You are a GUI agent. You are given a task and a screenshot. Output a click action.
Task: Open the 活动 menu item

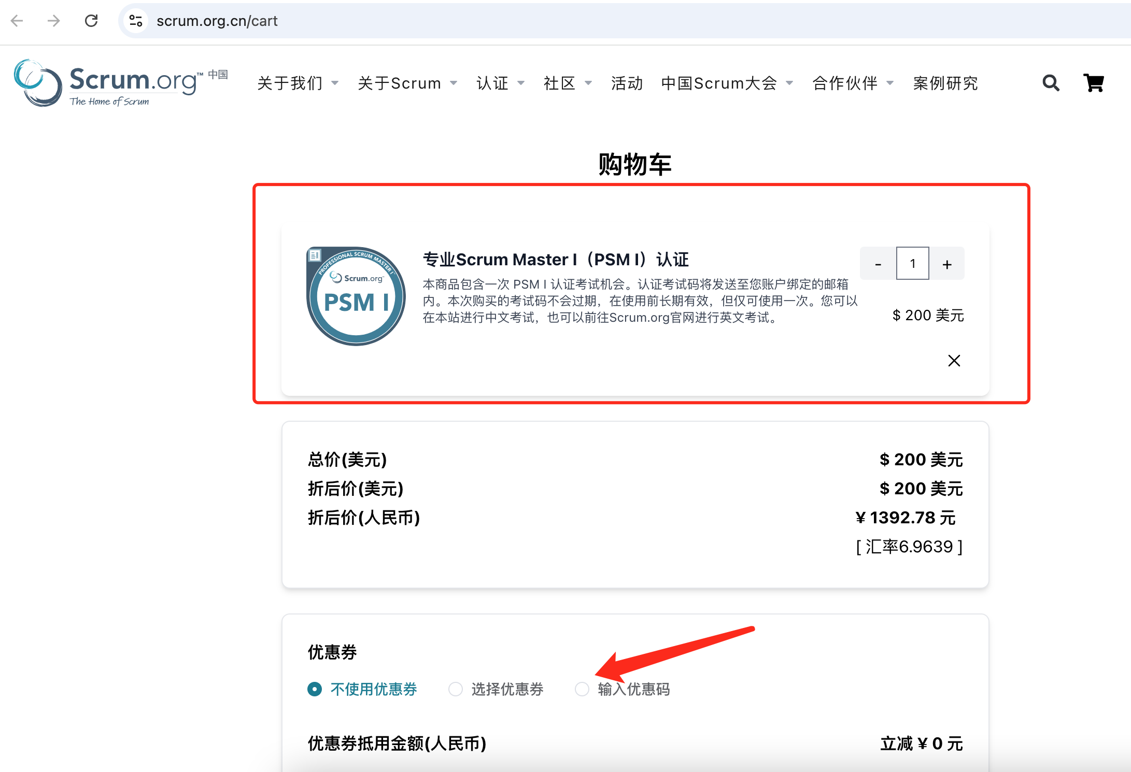click(627, 83)
